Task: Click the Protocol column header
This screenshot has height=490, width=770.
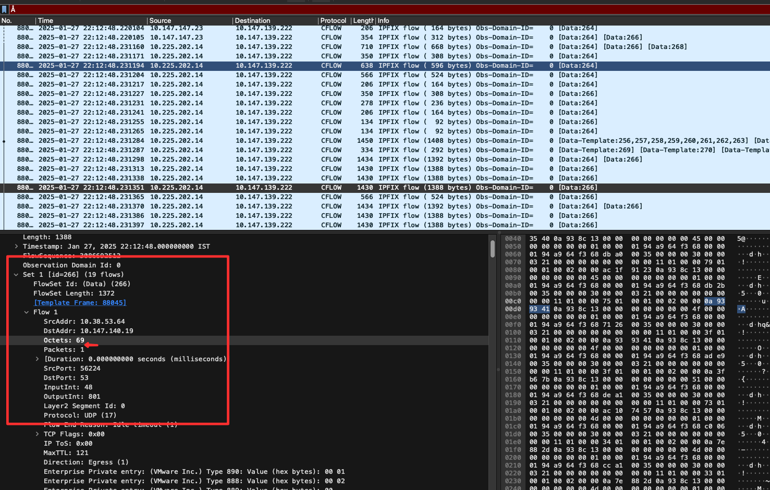Action: click(333, 21)
